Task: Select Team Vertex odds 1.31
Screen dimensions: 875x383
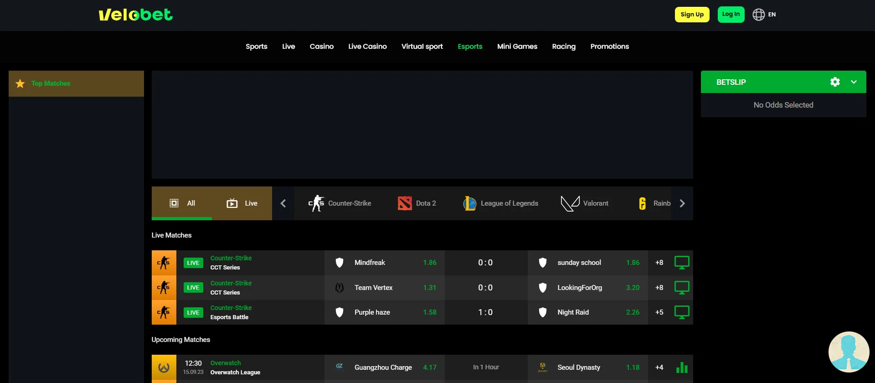Action: coord(430,288)
